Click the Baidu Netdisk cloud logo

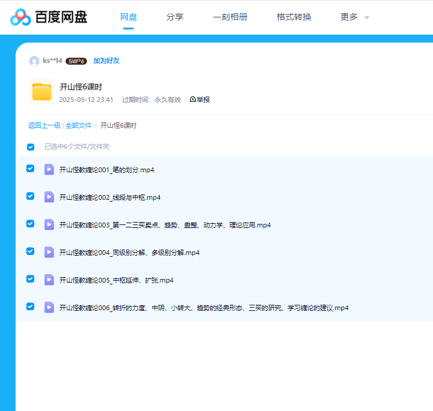click(20, 17)
